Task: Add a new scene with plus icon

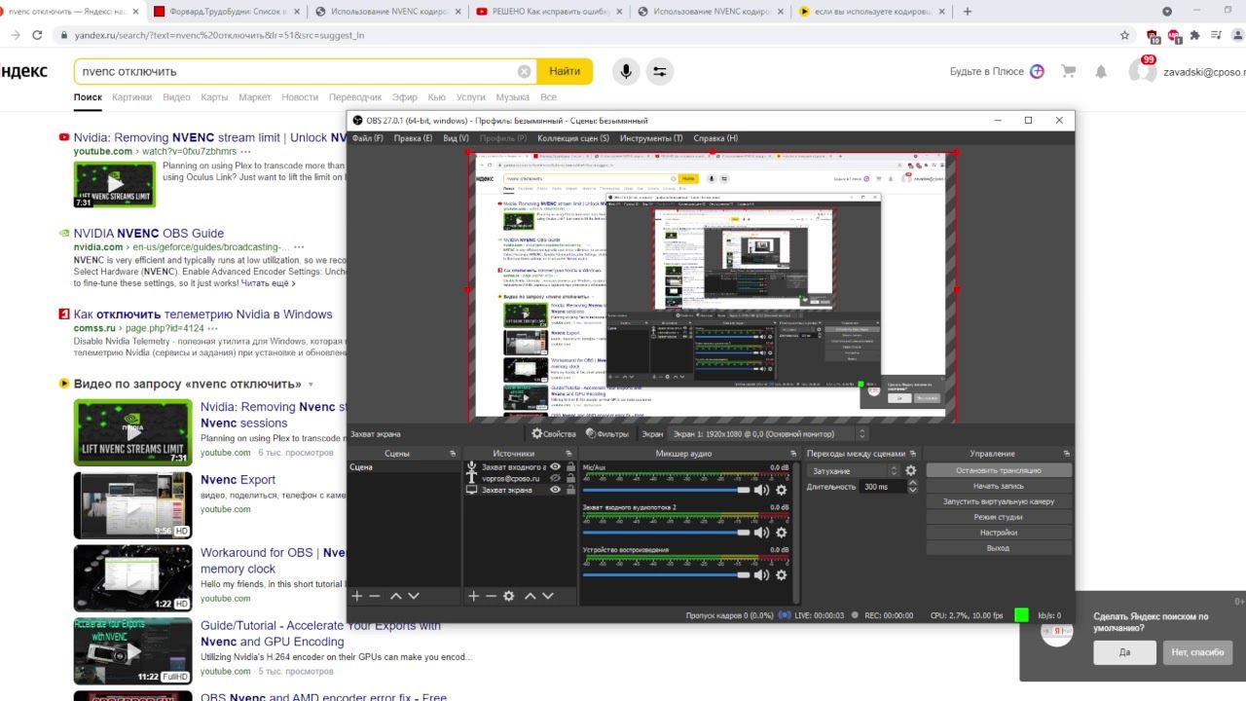Action: (357, 596)
